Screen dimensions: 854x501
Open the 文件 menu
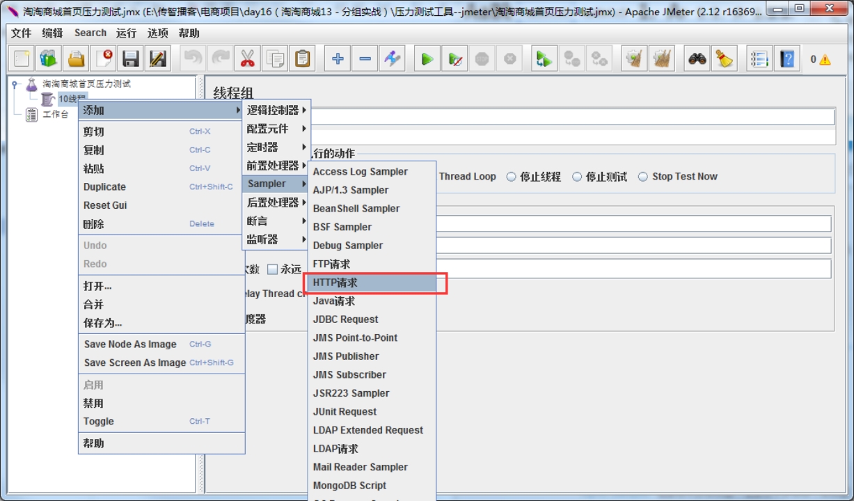click(x=22, y=33)
